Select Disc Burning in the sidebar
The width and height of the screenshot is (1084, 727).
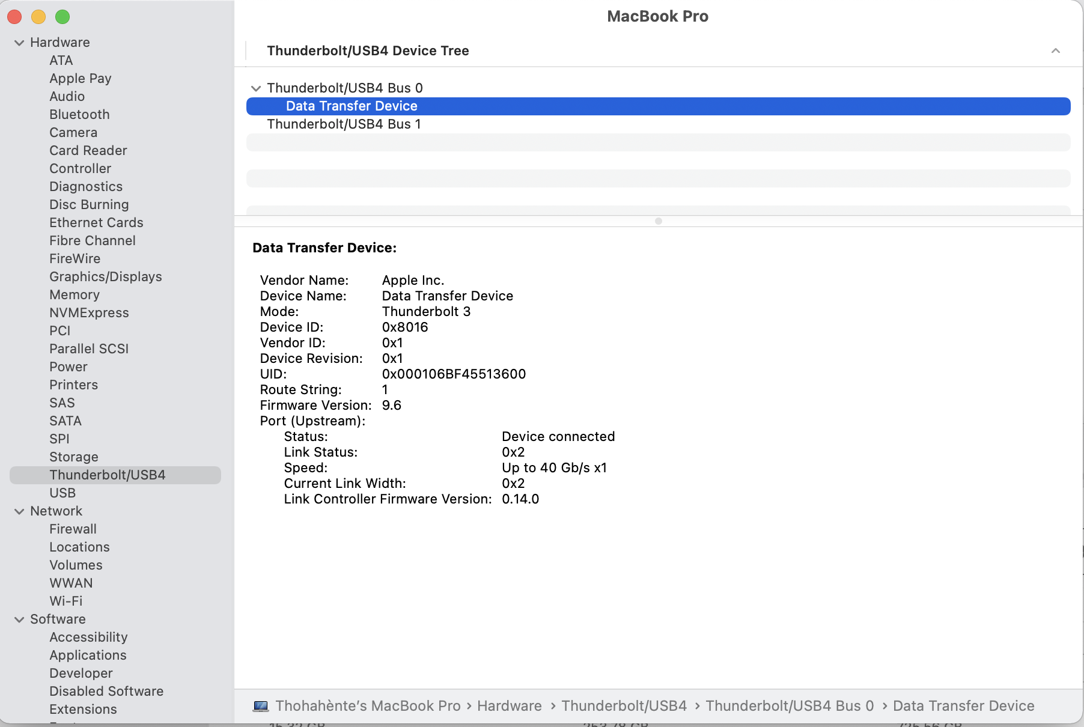(89, 205)
